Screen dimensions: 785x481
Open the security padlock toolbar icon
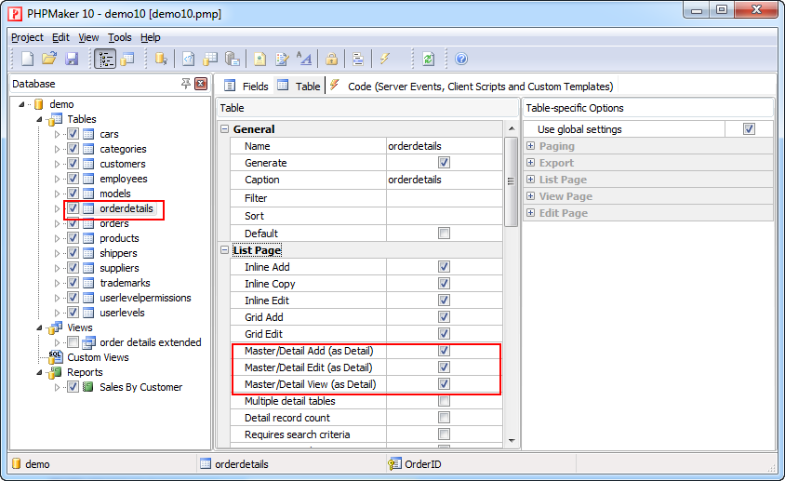click(331, 60)
